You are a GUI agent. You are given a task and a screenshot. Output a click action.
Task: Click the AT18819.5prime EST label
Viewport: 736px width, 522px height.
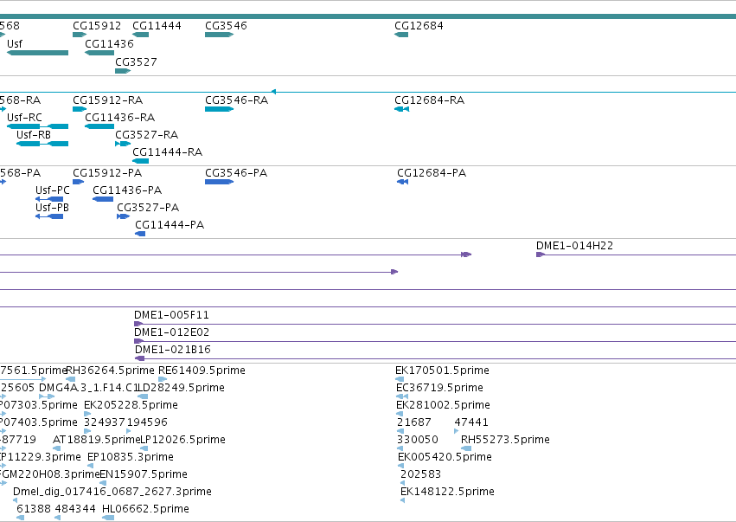click(x=97, y=440)
